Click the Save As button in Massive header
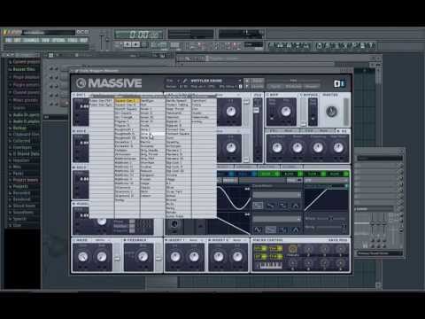 pyautogui.click(x=257, y=86)
